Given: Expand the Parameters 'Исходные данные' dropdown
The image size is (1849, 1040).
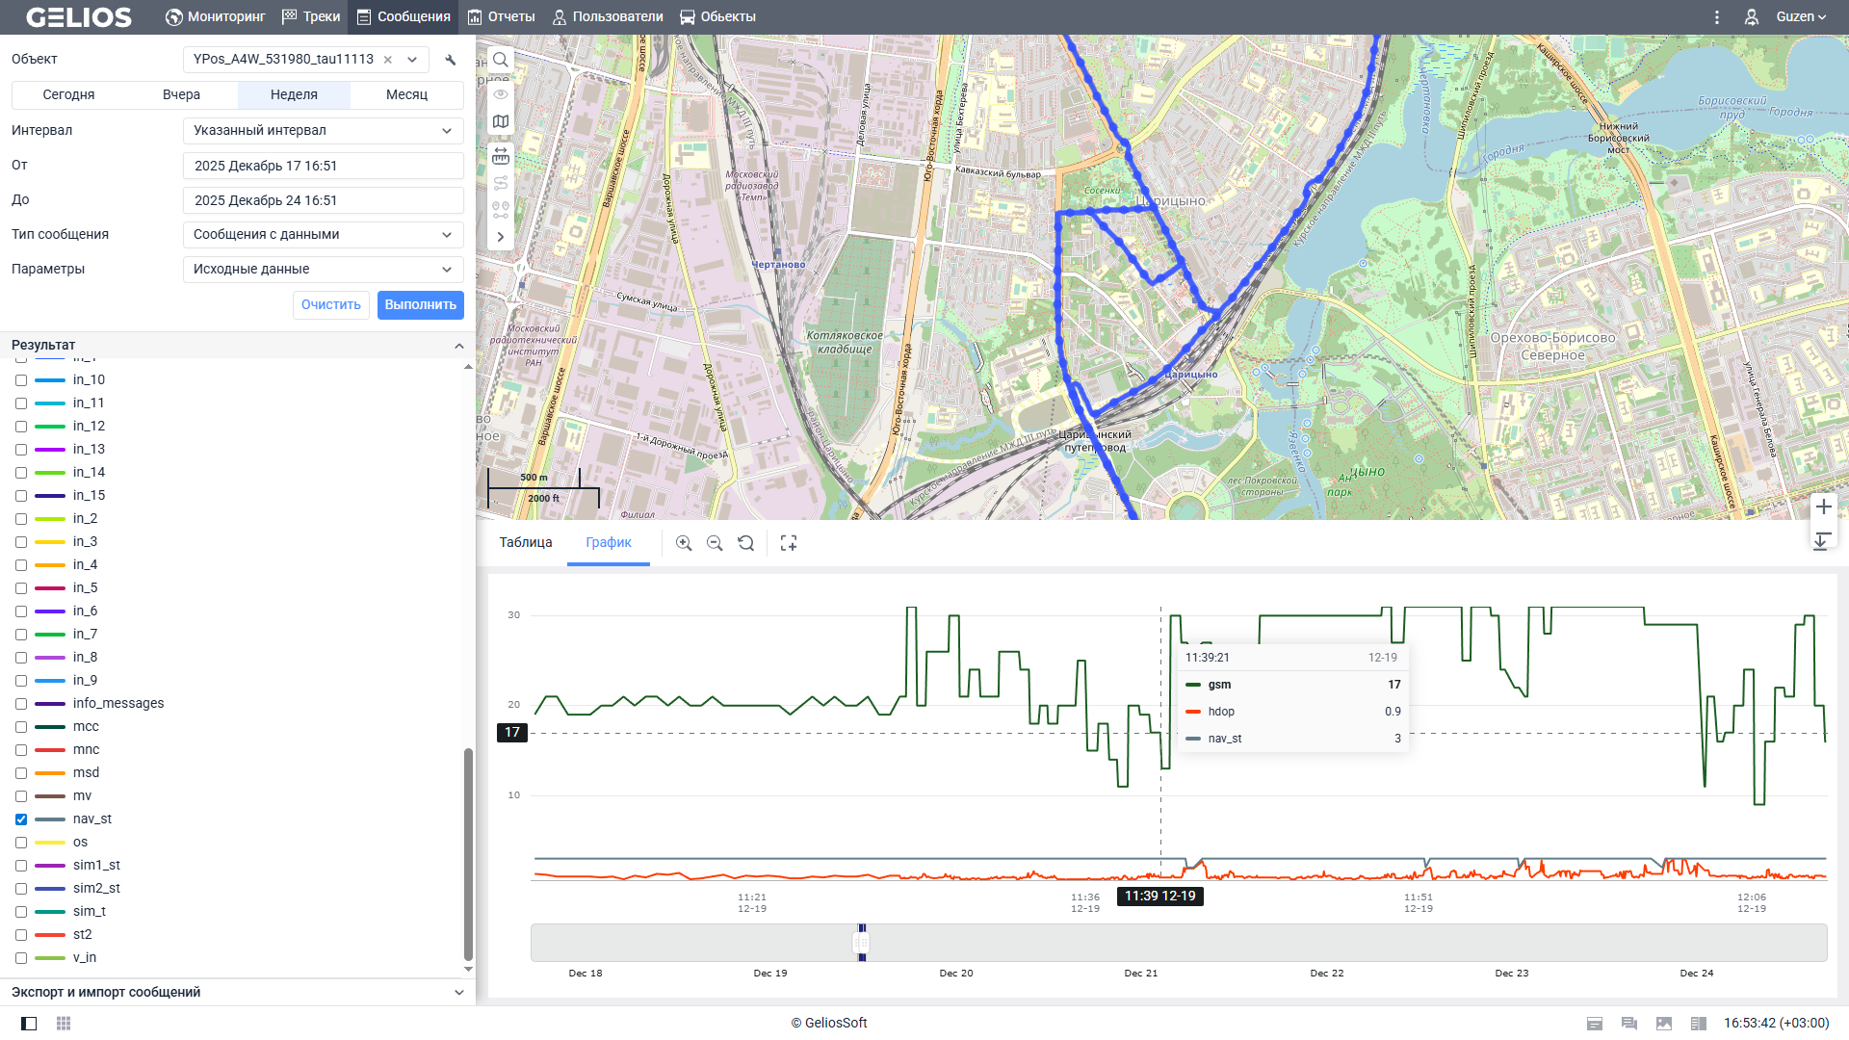Looking at the screenshot, I should (x=323, y=270).
